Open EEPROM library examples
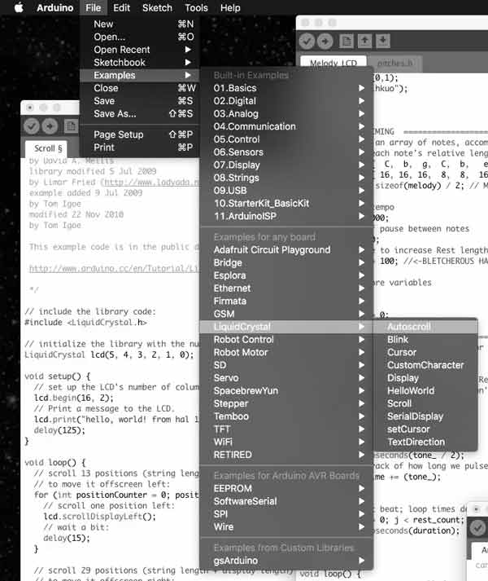488x581 pixels. [286, 488]
